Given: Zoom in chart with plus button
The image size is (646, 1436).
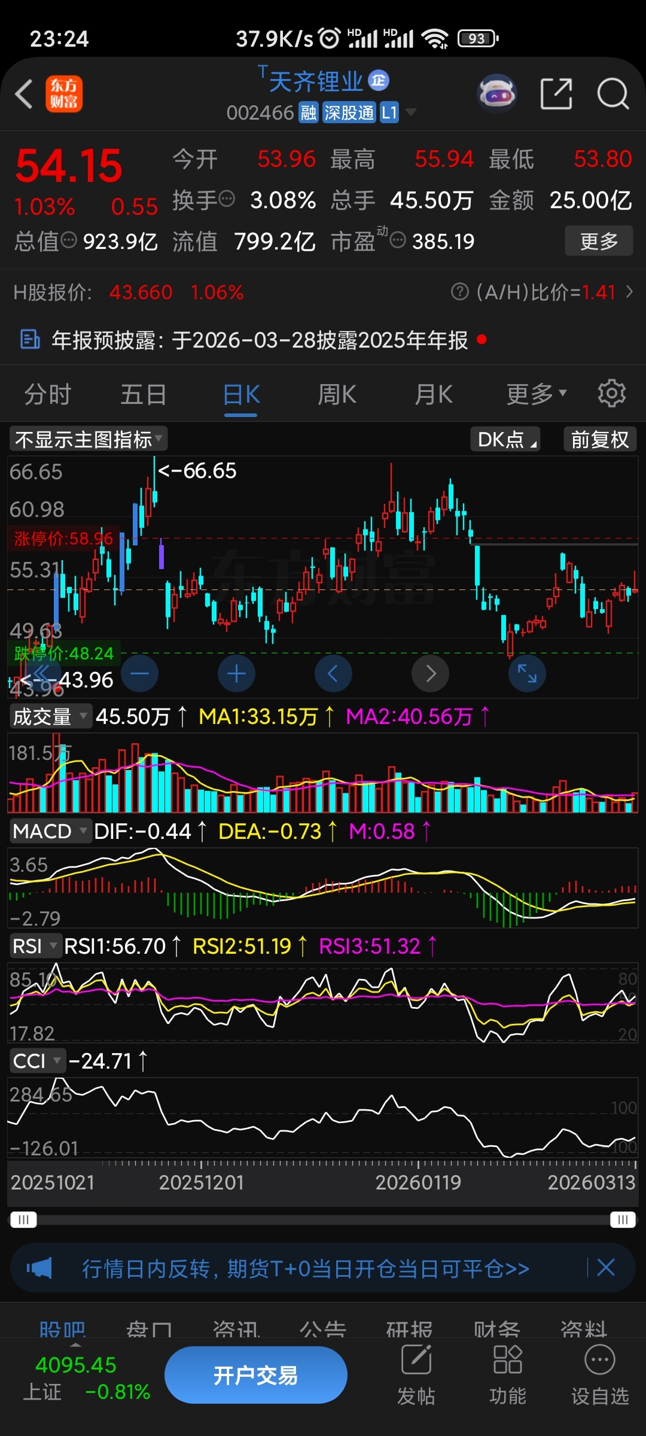Looking at the screenshot, I should (236, 674).
